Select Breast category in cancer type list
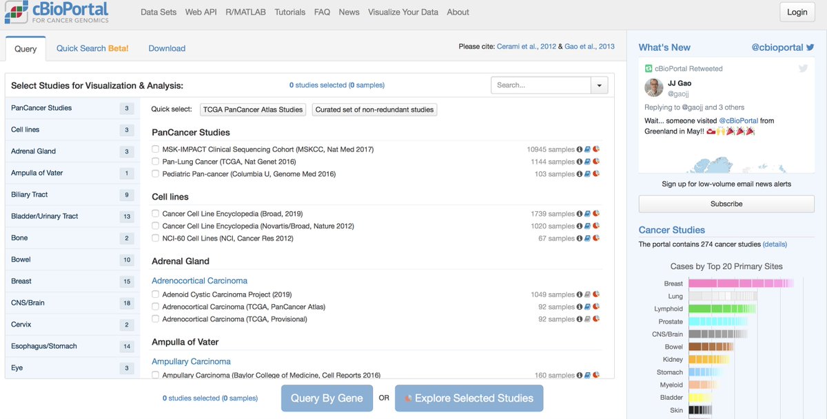Viewport: 827px width, 419px height. coord(71,281)
